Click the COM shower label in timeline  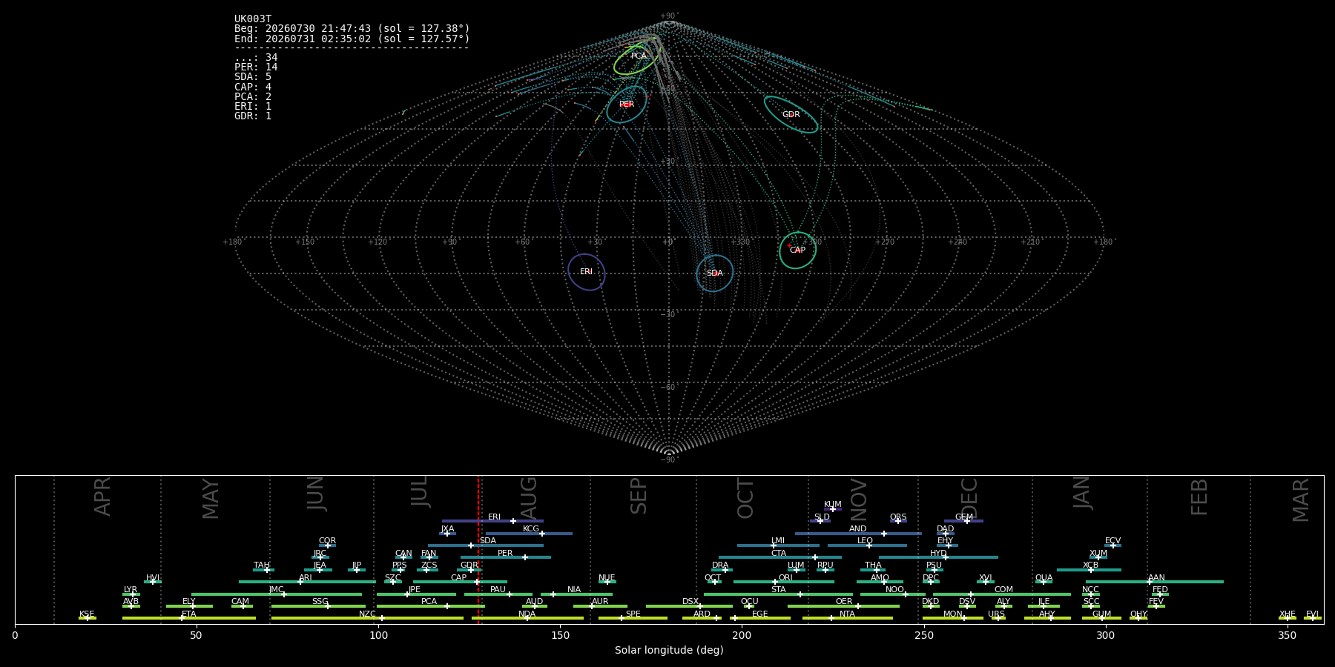[1003, 590]
